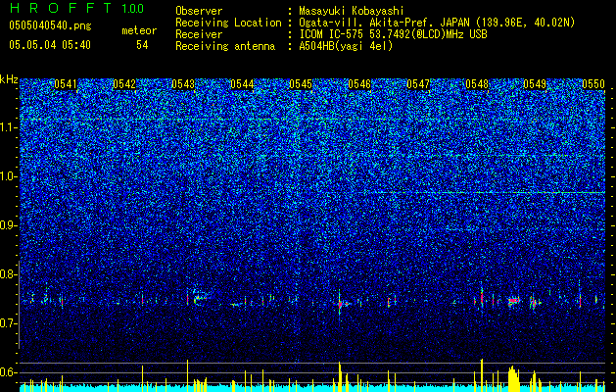
Task: Click the 1.0 frequency axis label
Action: pyautogui.click(x=8, y=176)
